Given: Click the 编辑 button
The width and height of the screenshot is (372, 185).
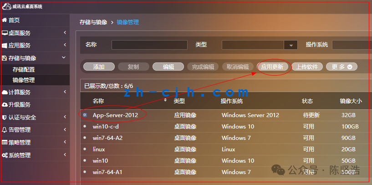Looking at the screenshot, I should point(168,67).
